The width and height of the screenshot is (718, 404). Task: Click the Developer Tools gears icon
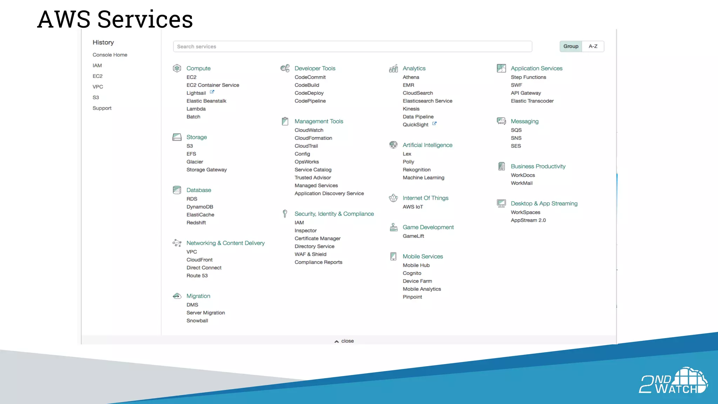(x=285, y=68)
